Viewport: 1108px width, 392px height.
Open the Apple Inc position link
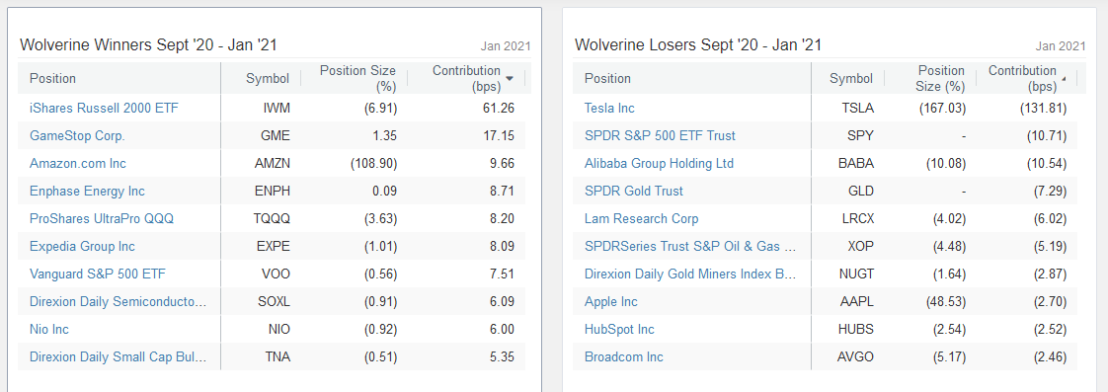610,301
